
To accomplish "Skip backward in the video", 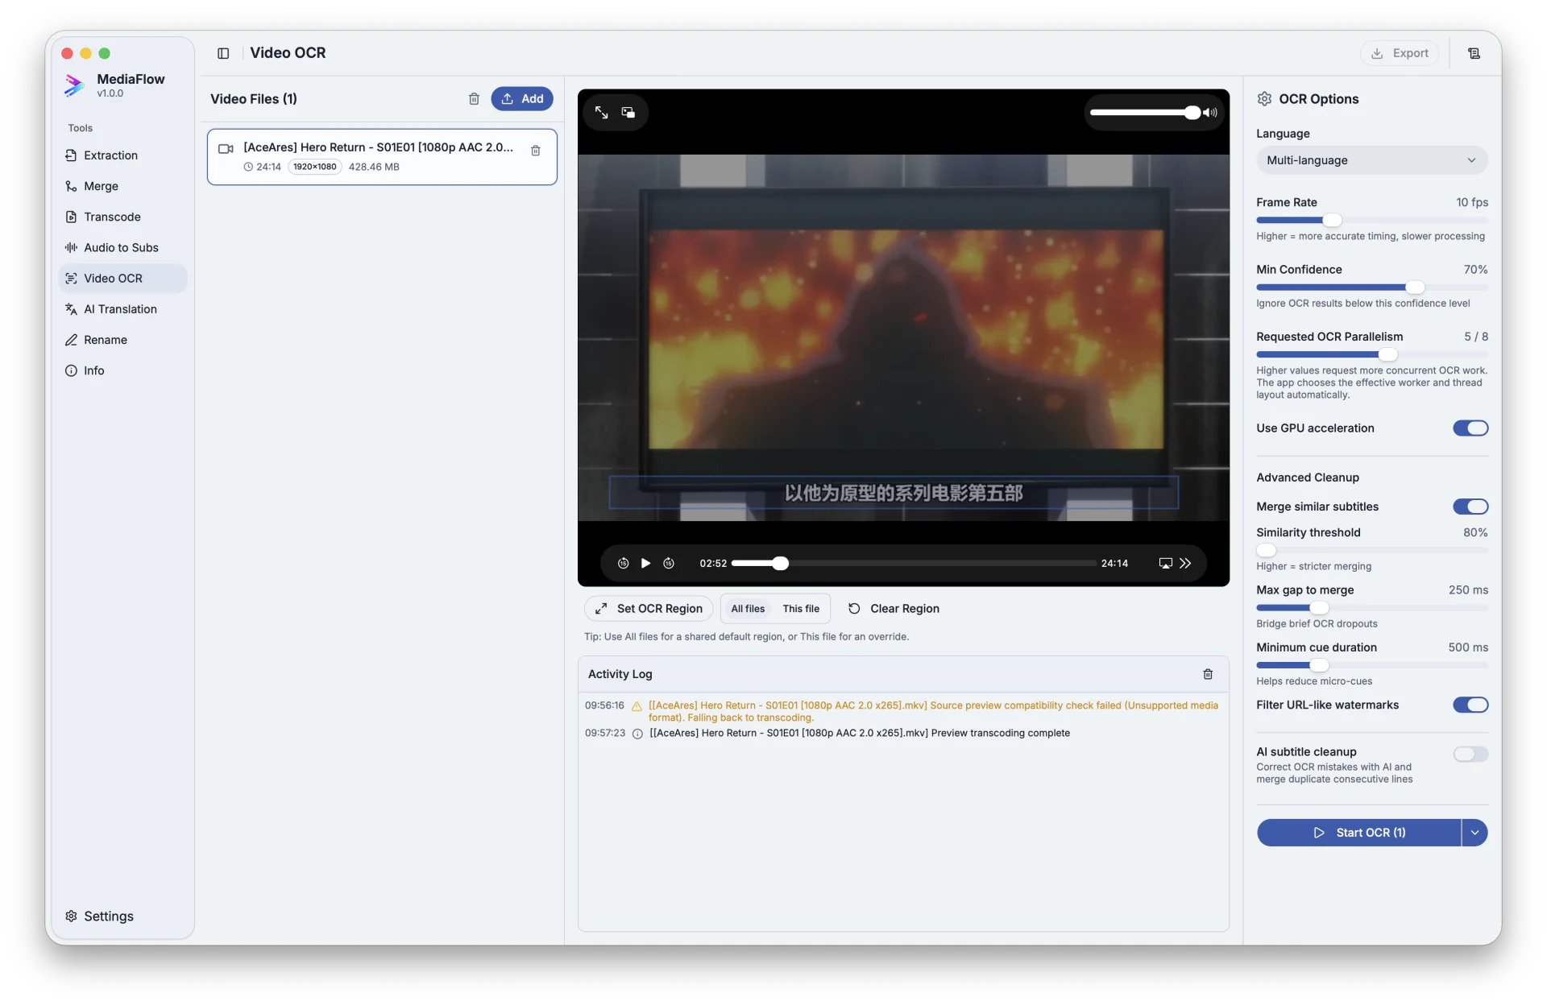I will tap(623, 564).
